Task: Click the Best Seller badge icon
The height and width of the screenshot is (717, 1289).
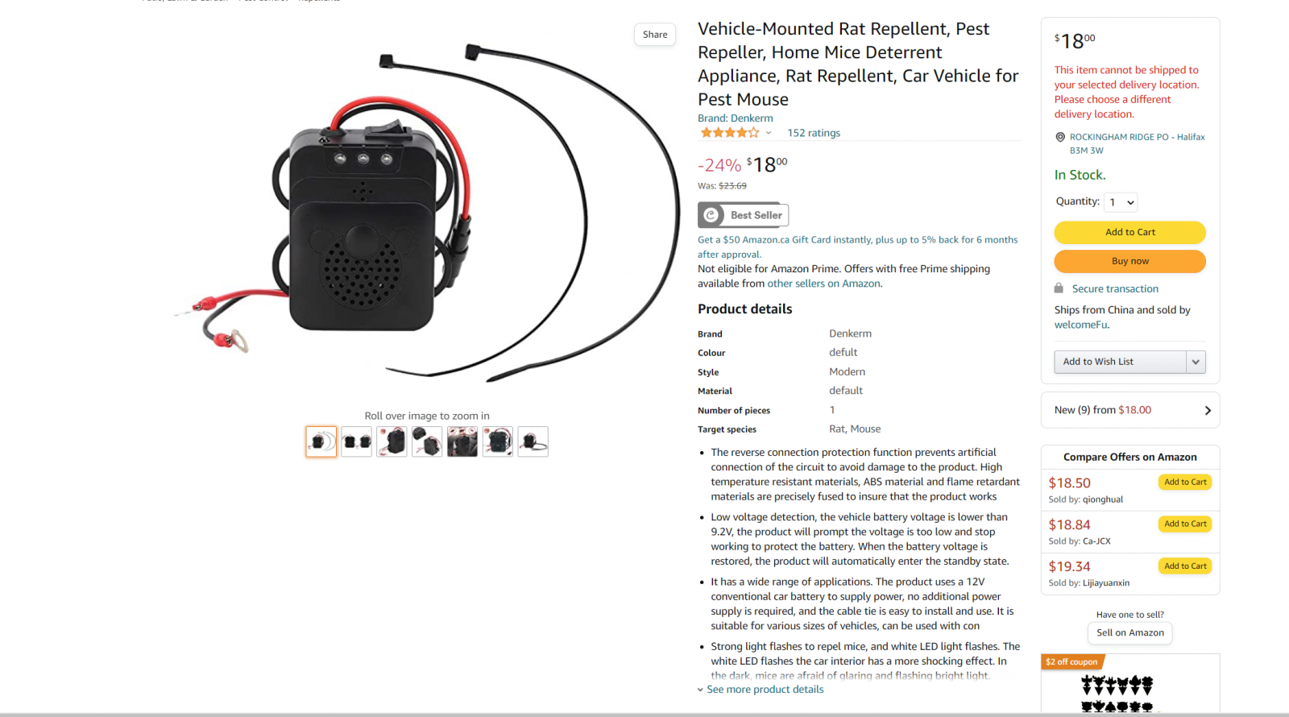Action: (x=711, y=215)
